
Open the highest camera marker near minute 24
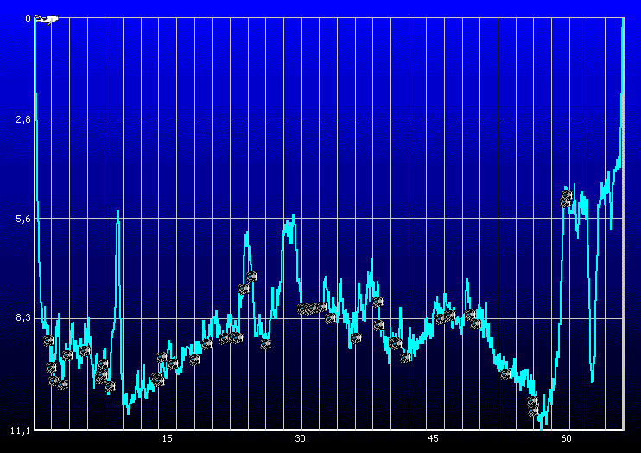point(251,277)
